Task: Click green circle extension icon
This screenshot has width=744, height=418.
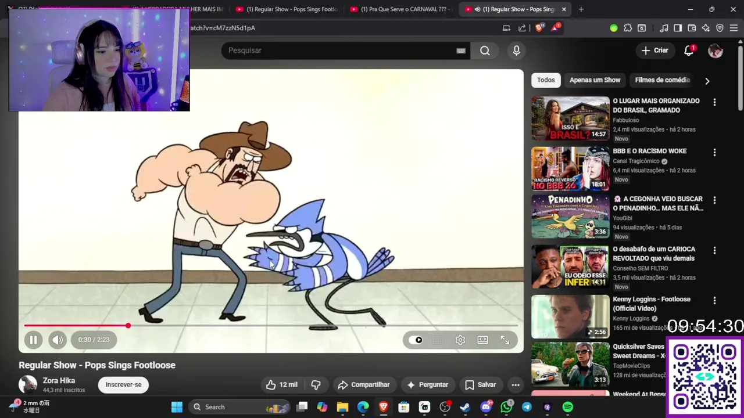Action: [614, 28]
